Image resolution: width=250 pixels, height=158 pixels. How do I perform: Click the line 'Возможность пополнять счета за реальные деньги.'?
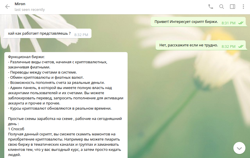coord(56,83)
